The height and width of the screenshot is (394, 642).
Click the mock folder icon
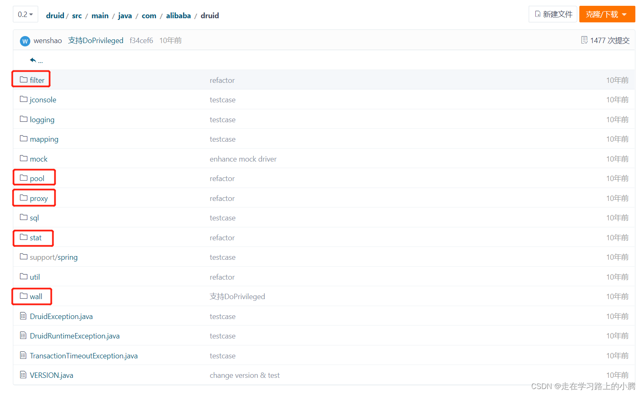click(24, 158)
